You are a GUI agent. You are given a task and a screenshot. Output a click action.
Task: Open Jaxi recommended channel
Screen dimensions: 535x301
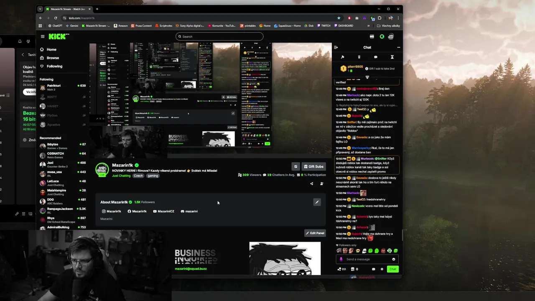[x=63, y=164]
